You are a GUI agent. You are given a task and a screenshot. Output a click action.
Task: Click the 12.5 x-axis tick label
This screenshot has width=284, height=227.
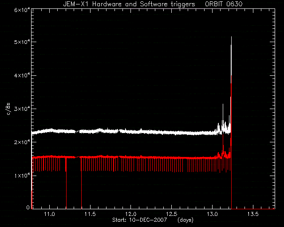[172, 214]
